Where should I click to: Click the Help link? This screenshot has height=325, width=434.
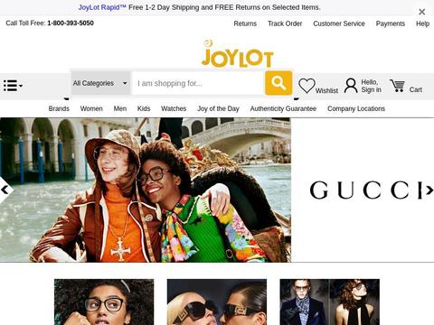tap(422, 23)
